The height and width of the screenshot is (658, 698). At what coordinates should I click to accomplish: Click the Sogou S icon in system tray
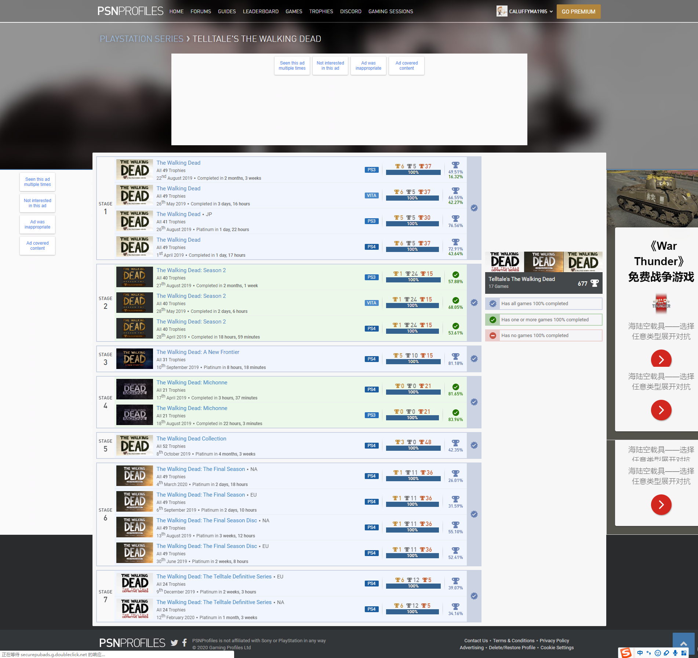[626, 653]
